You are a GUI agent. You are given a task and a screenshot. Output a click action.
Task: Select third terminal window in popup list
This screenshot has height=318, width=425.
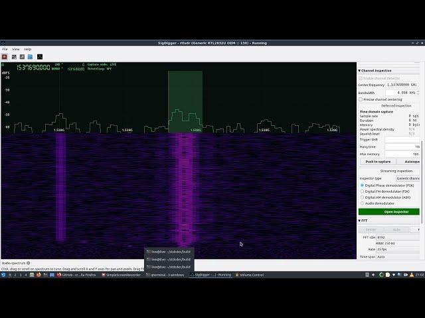(x=169, y=267)
